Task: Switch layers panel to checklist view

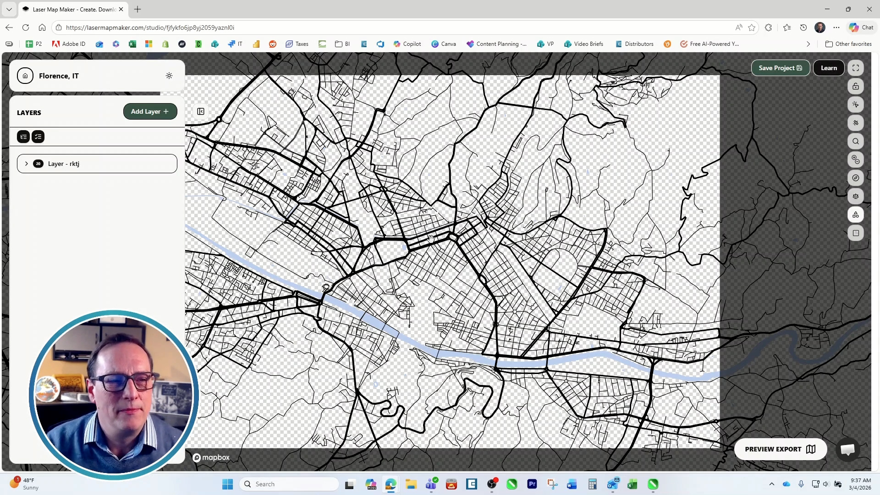Action: tap(38, 137)
